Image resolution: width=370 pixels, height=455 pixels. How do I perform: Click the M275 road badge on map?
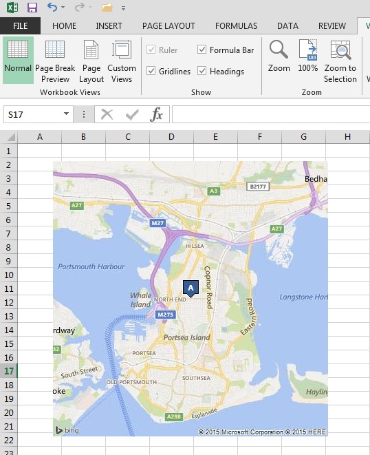[x=165, y=315]
